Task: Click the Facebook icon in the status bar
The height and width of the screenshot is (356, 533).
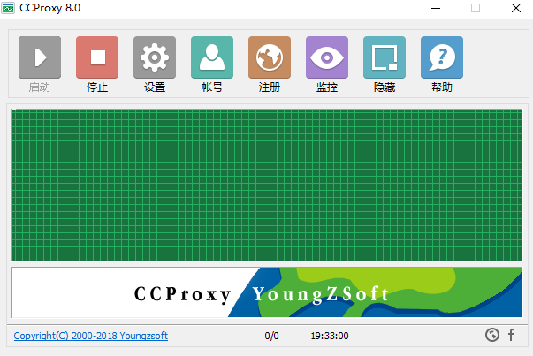Action: point(511,335)
